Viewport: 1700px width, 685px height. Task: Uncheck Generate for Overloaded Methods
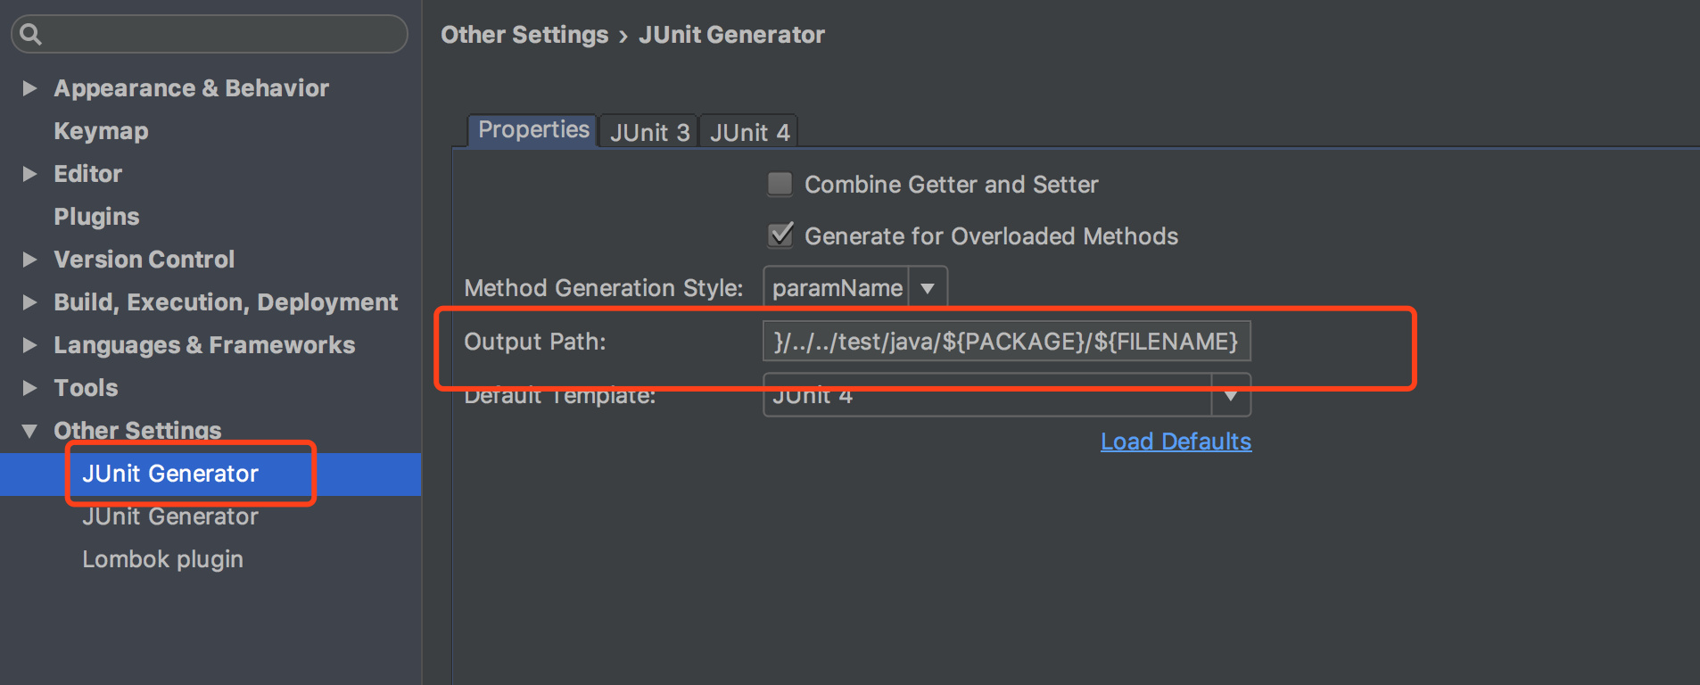[780, 235]
